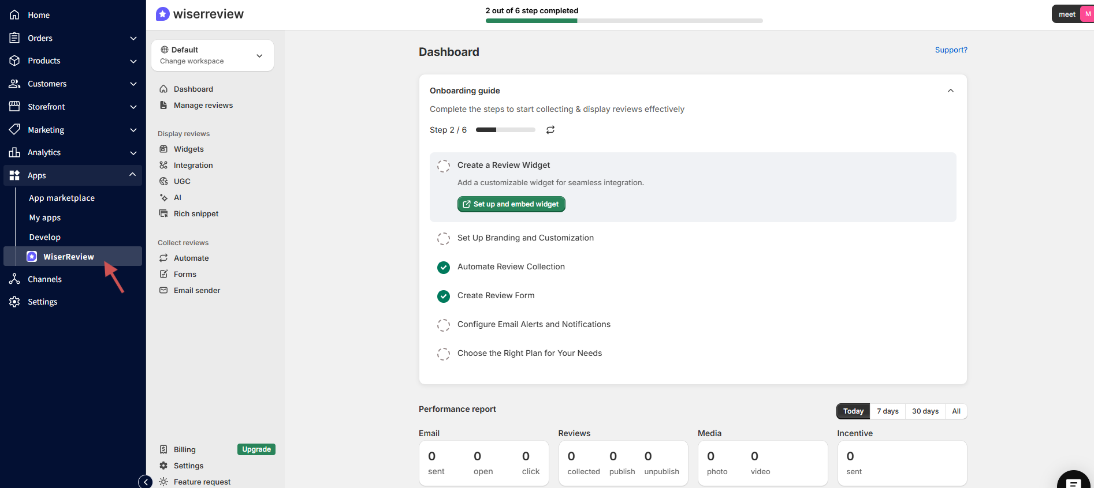This screenshot has height=488, width=1094.
Task: Switch to the 7 days tab
Action: [887, 411]
